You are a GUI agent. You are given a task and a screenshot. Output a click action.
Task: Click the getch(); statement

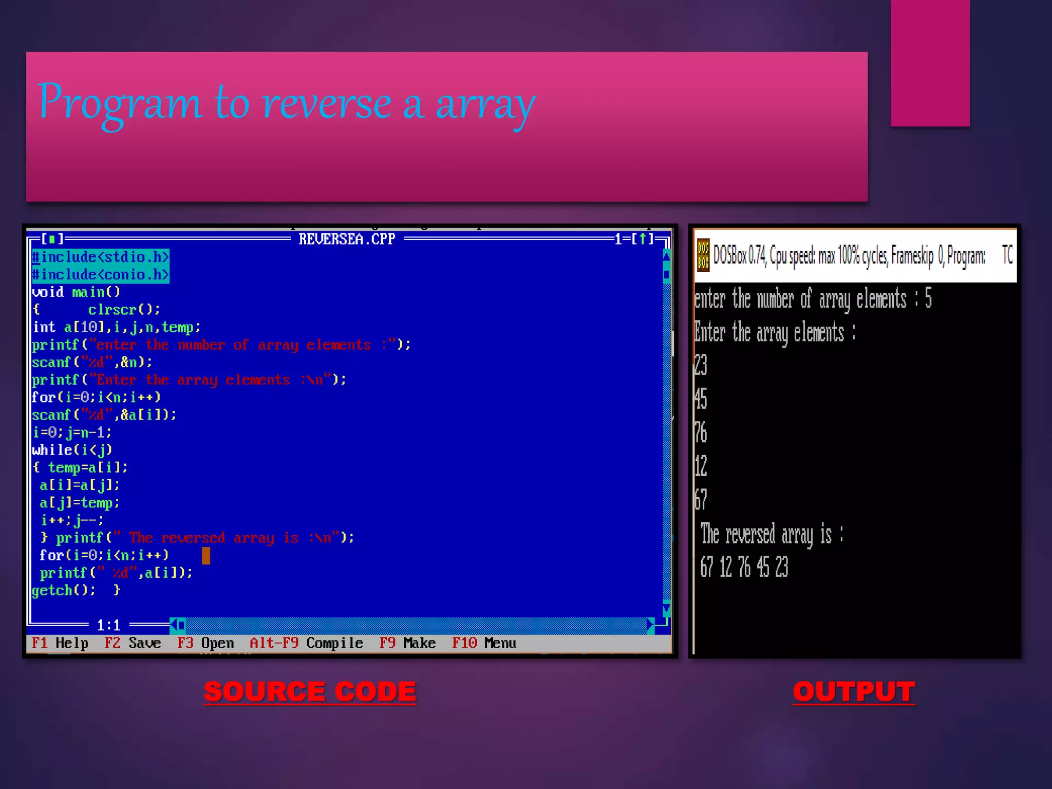click(64, 590)
